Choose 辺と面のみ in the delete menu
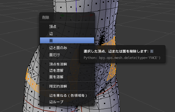The width and height of the screenshot is (175, 112). pyautogui.click(x=67, y=48)
